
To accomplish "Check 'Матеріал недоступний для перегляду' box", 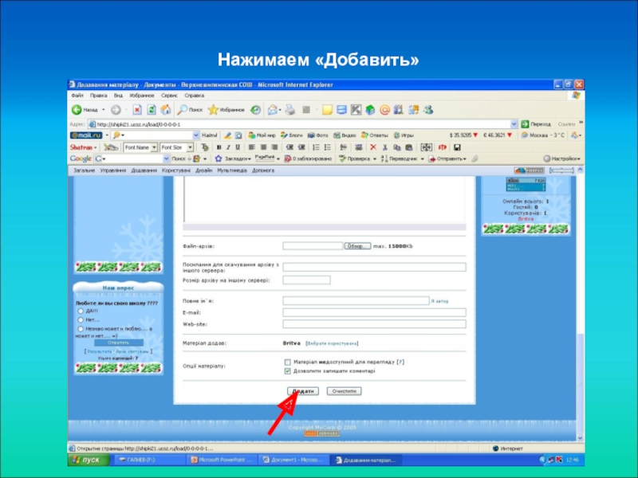I will click(288, 362).
